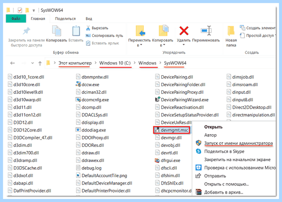Screen dimensions: 282x202
Task: Open the quick access toolbar customize dropdown
Action: tap(34, 10)
